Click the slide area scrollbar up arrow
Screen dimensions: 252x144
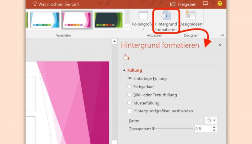coord(114,41)
